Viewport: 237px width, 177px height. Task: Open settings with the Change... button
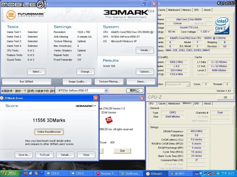[x=86, y=72]
